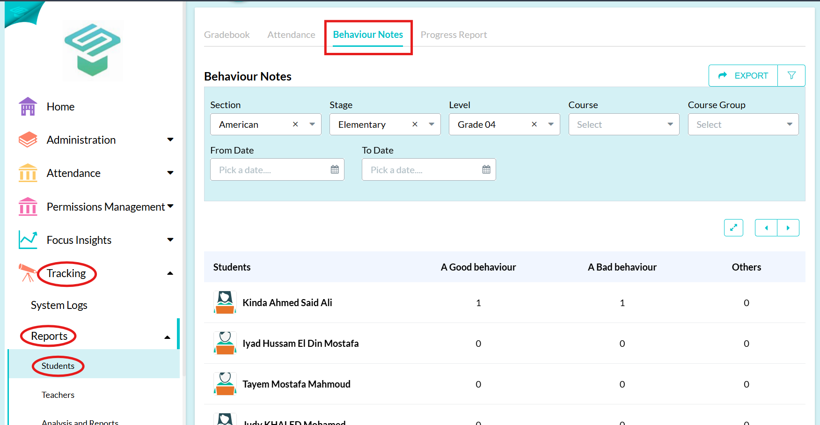Click the A Bad behaviour column header
Screen dimensions: 820x425
pos(622,267)
